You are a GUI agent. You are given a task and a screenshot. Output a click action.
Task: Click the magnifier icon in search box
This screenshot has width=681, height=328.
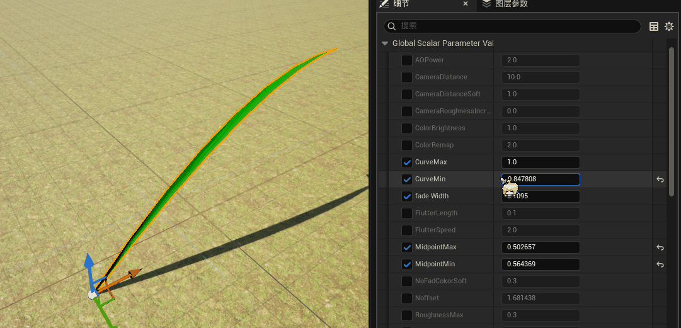391,26
